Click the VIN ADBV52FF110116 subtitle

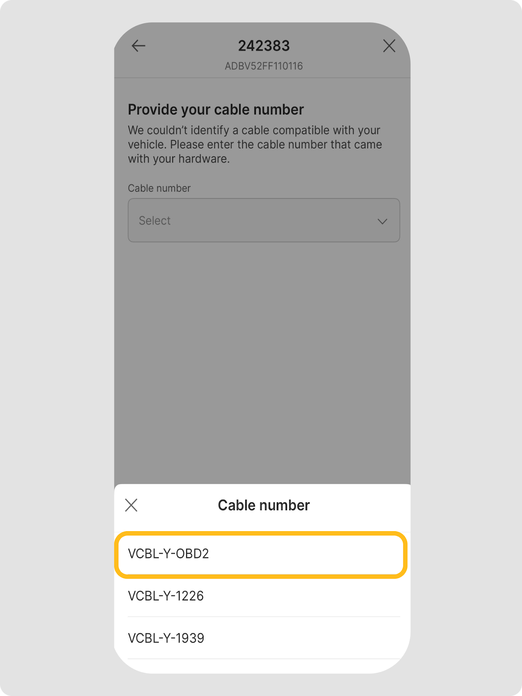click(x=264, y=66)
